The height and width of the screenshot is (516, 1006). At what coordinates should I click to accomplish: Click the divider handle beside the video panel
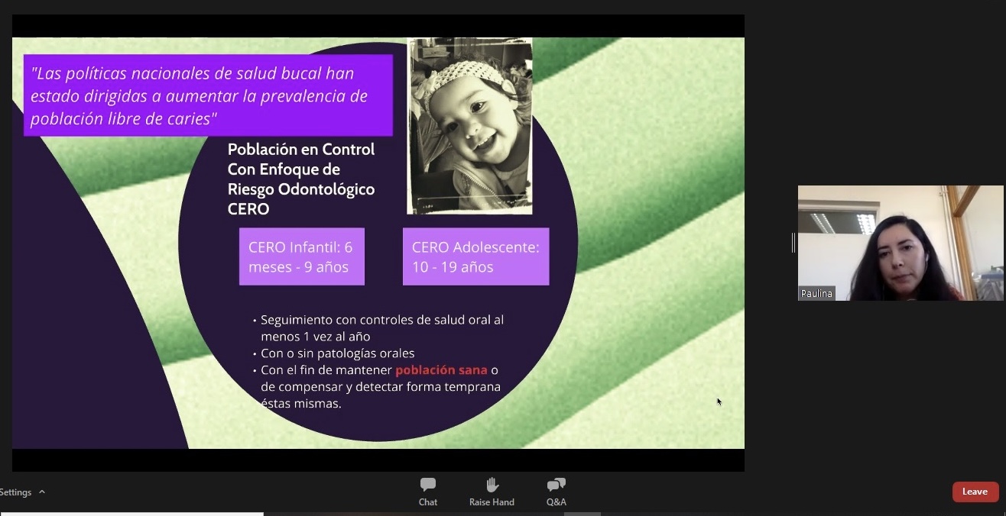tap(793, 243)
